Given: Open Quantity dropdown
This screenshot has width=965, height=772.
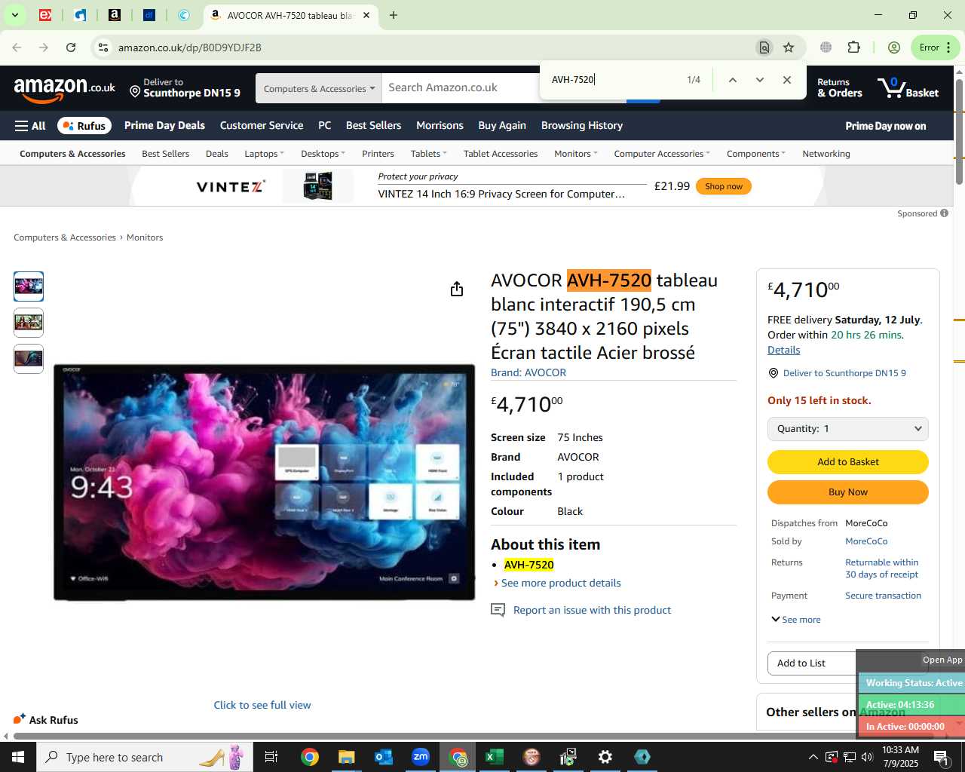Looking at the screenshot, I should click(848, 429).
